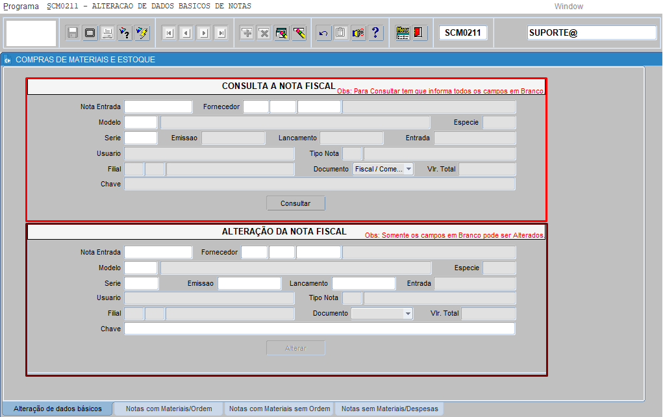Click the printer icon in toolbar
Image resolution: width=663 pixels, height=417 pixels.
click(x=107, y=33)
